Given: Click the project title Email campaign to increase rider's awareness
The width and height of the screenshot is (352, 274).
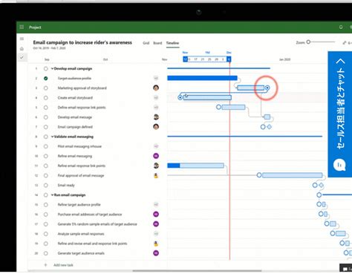Looking at the screenshot, I should tap(82, 42).
